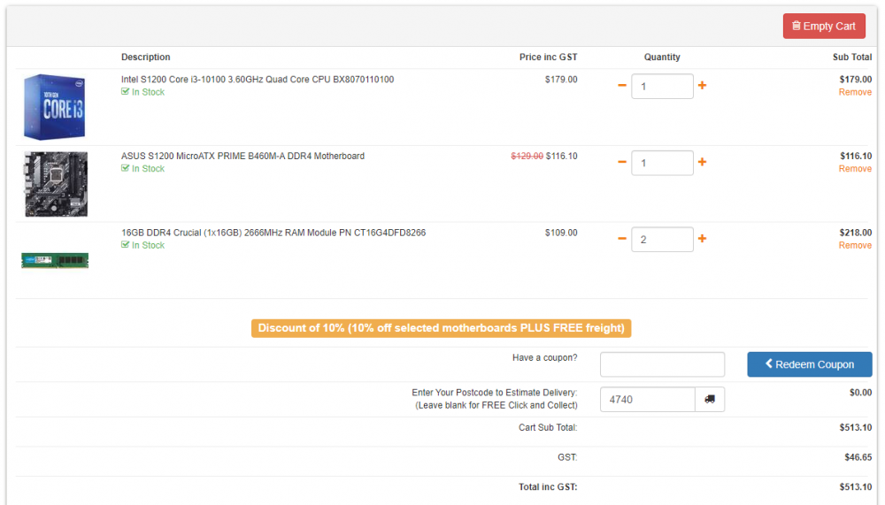Increase quantity of Crucial 16GB DDR4 RAM
The width and height of the screenshot is (885, 505).
(x=702, y=239)
